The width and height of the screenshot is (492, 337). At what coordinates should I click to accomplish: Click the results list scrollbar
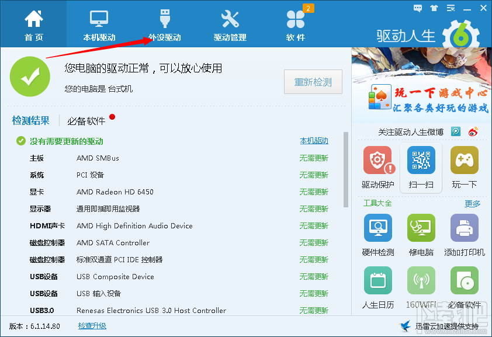[346, 169]
